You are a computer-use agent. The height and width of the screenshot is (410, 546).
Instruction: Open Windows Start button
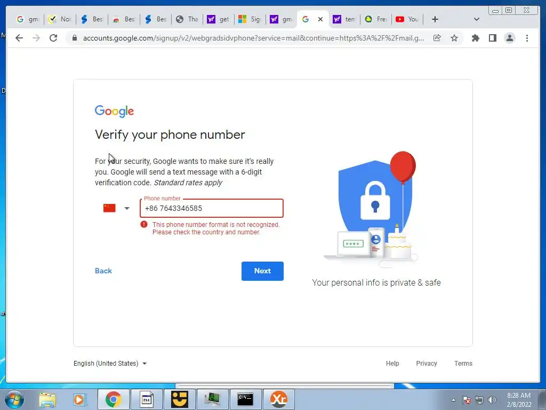click(14, 399)
